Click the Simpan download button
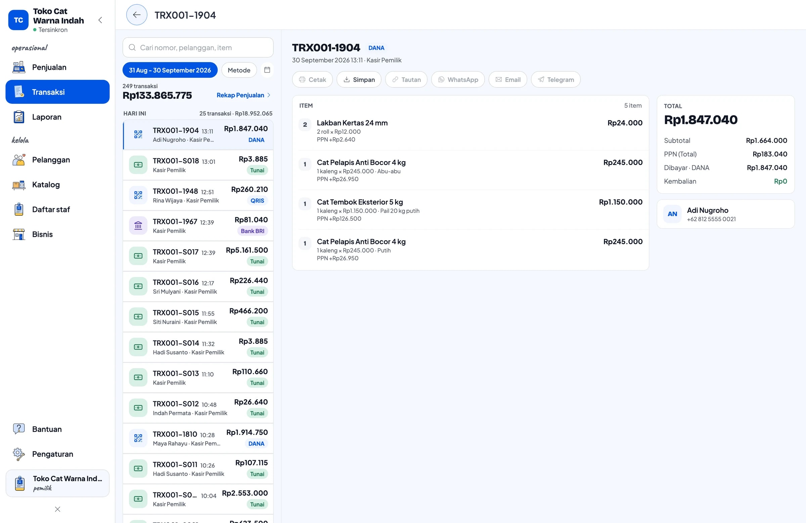 point(359,80)
